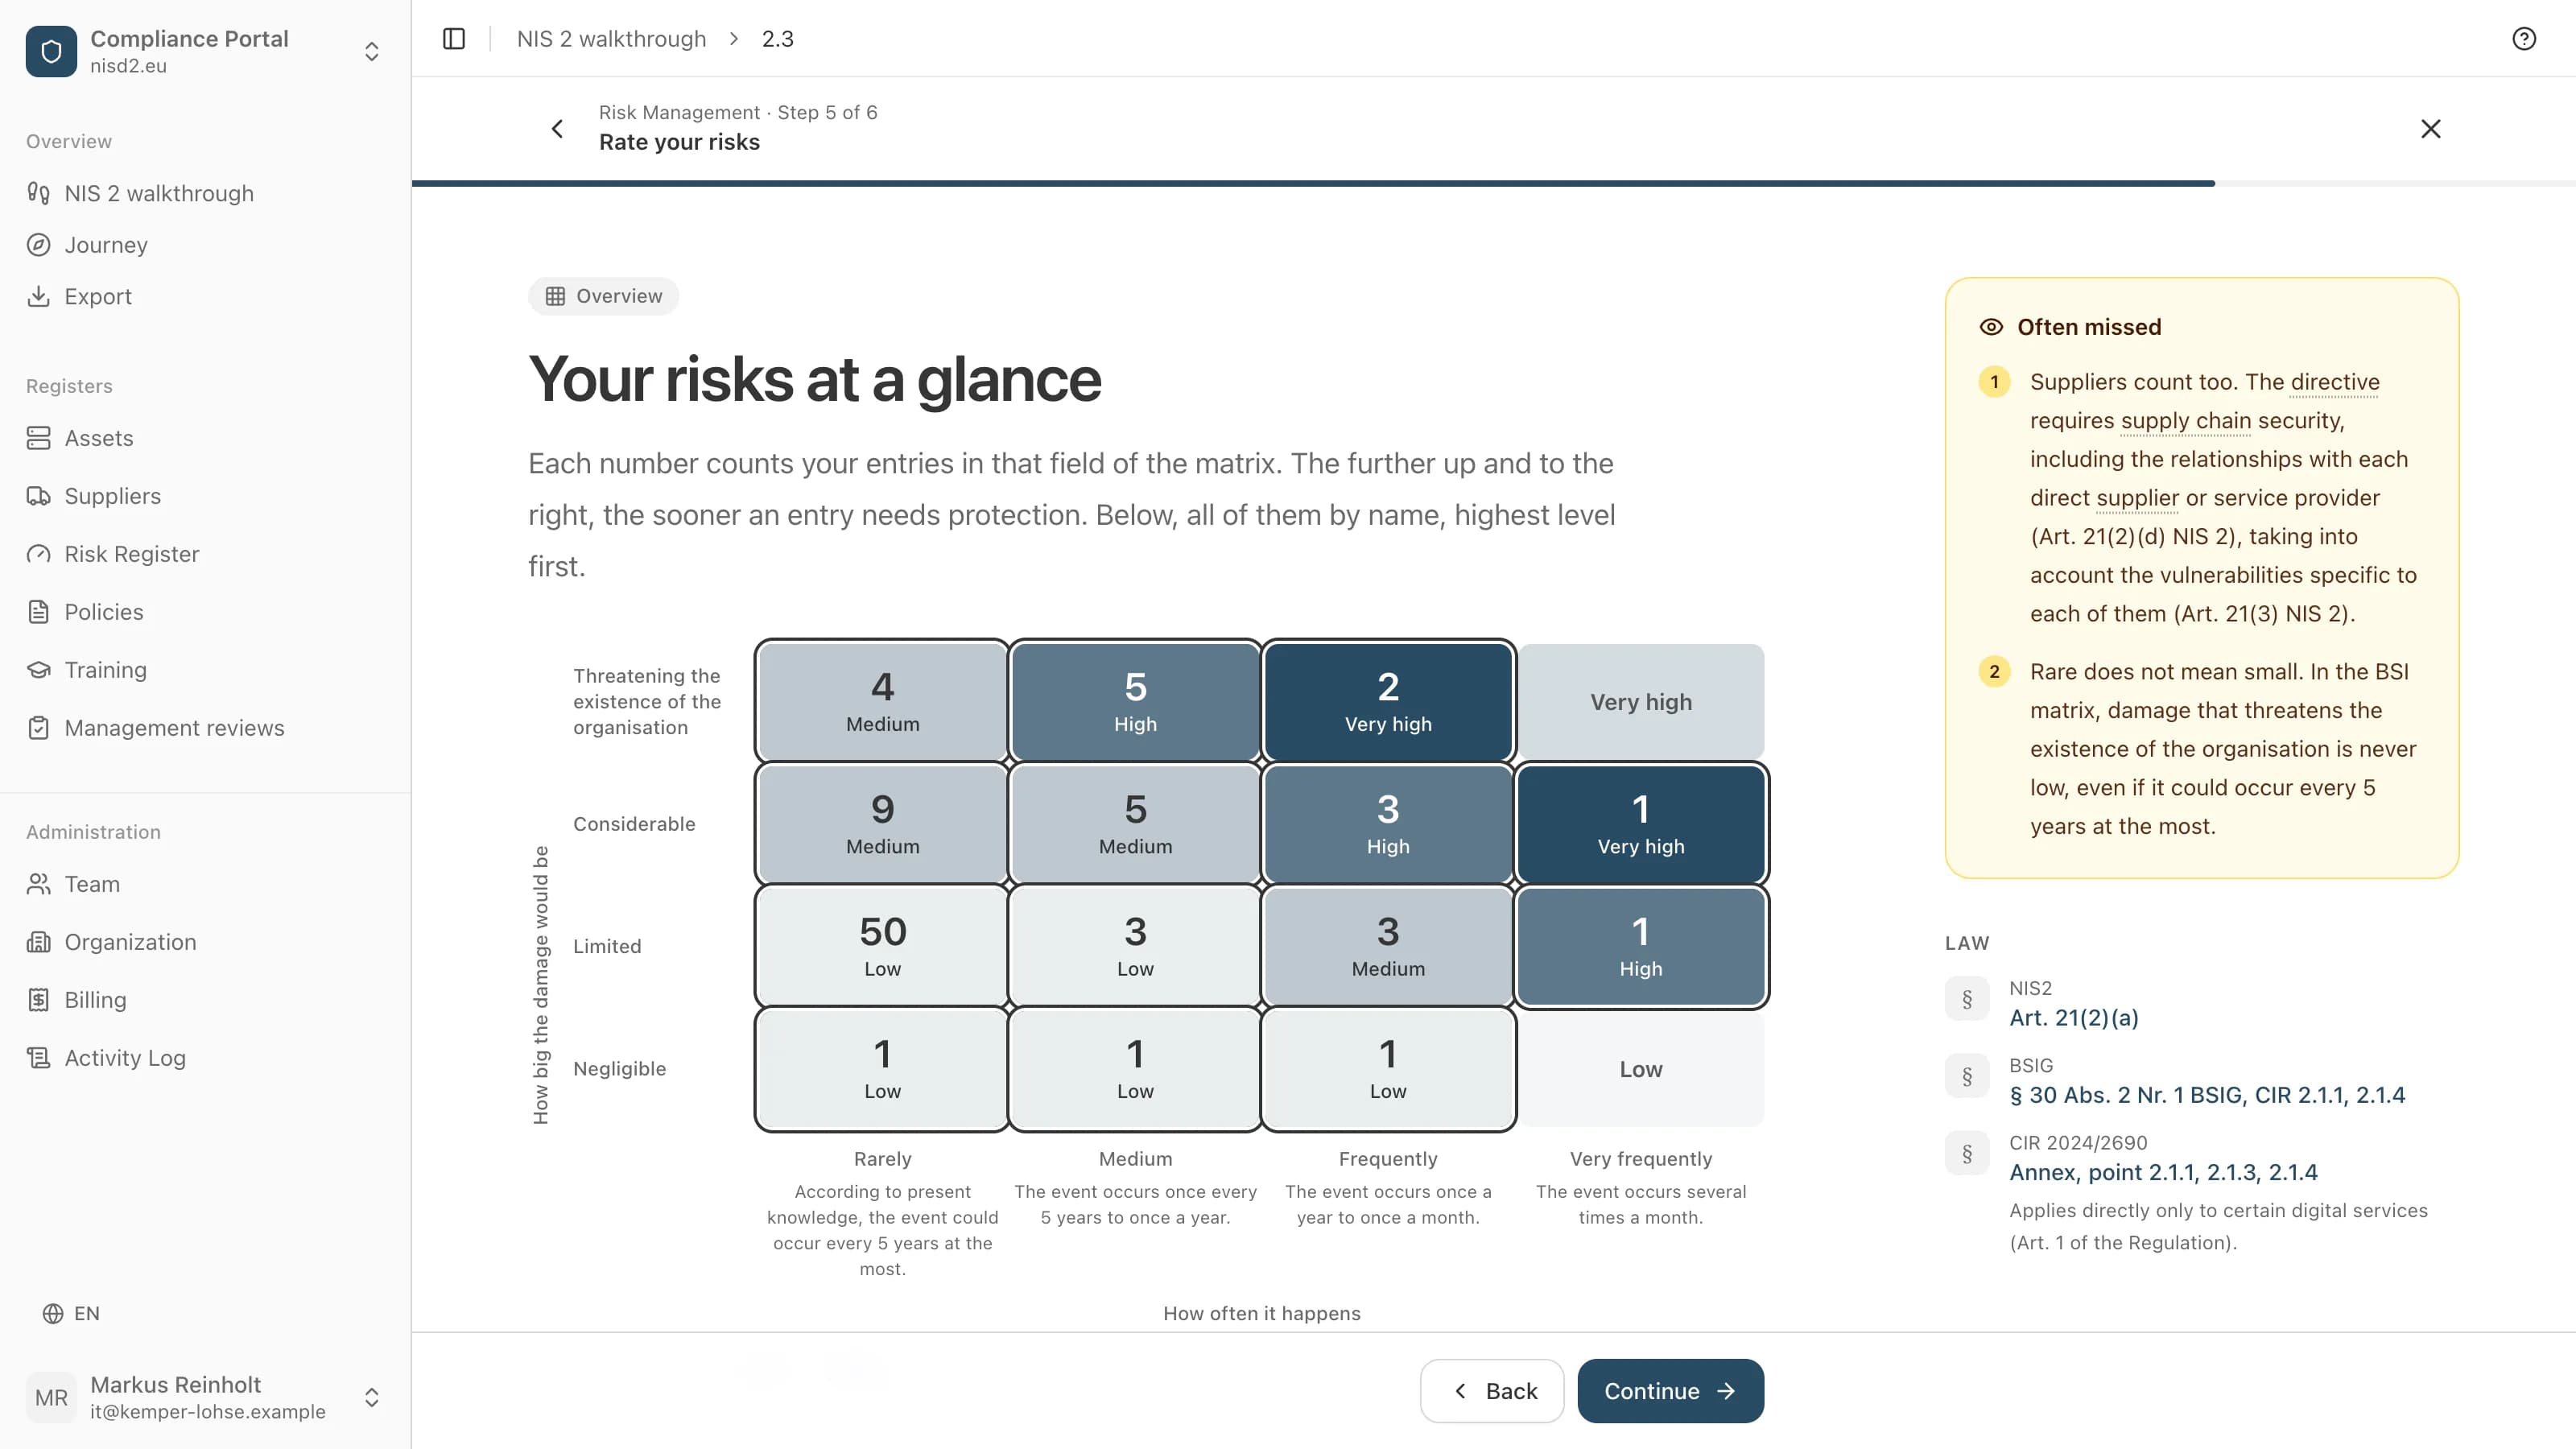Click the server icon beside Assets
This screenshot has height=1449, width=2576.
(39, 438)
